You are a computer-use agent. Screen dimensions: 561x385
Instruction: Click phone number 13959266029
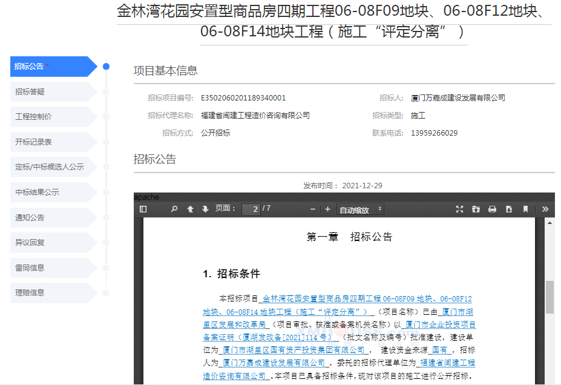(434, 133)
